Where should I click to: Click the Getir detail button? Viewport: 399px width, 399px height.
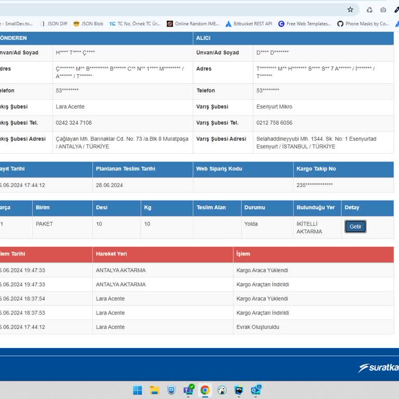pos(355,227)
